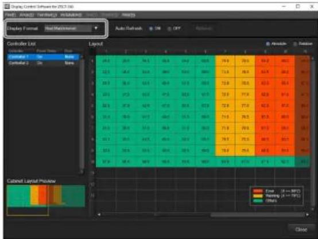318x239 pixels.
Task: Open the File menu
Action: point(10,15)
